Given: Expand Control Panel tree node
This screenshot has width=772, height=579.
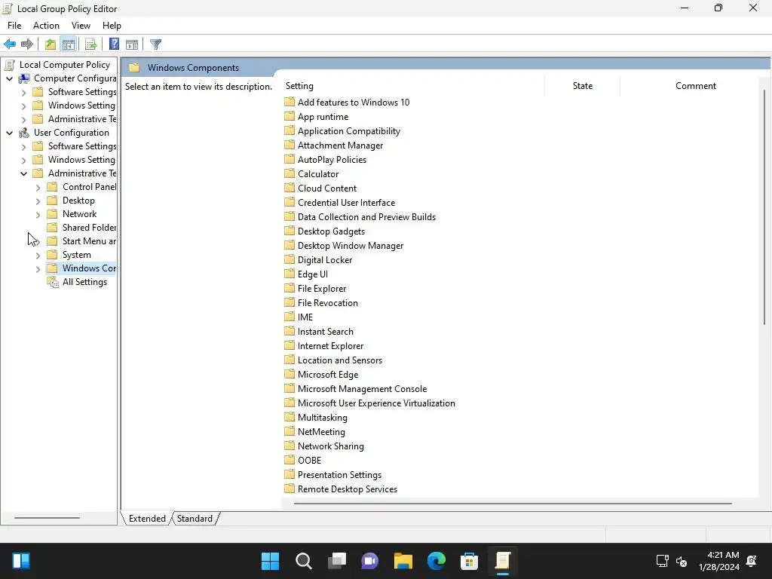Looking at the screenshot, I should pos(38,187).
